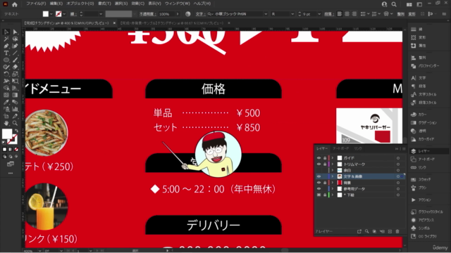Click the align text center button
Viewport: 451px width, 253px height.
point(347,14)
